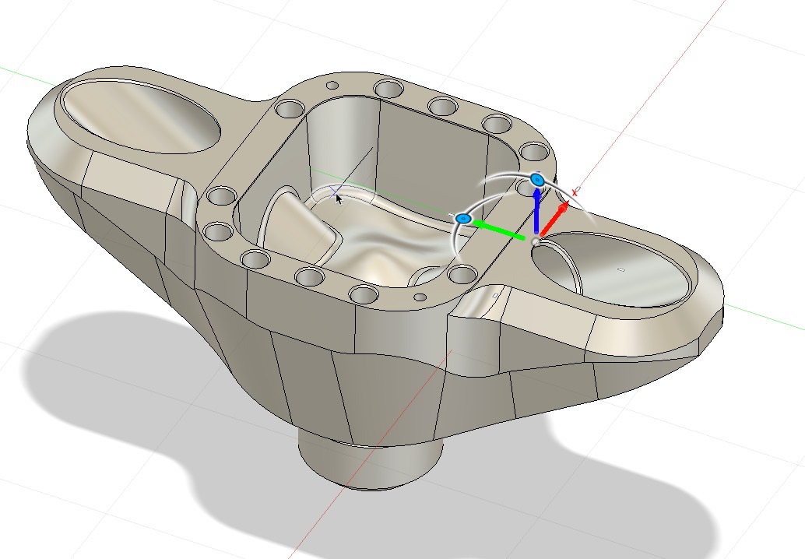Click the small blue X point inside cavity
This screenshot has height=559, width=805.
click(335, 190)
